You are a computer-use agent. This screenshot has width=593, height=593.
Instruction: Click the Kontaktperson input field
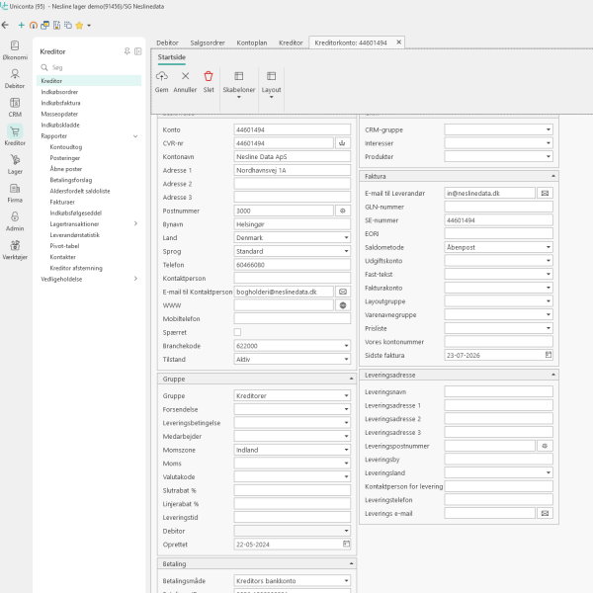(292, 279)
